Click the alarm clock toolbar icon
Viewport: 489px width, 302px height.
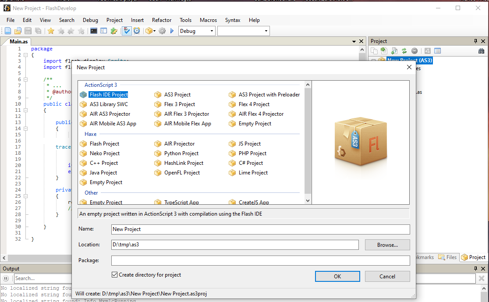coord(137,31)
